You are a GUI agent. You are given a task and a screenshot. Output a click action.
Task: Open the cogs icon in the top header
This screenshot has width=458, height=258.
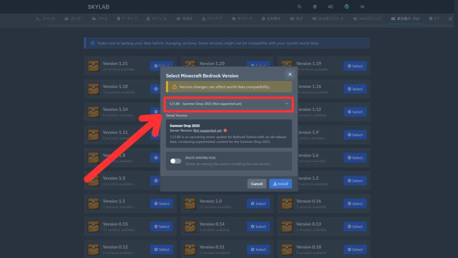click(x=331, y=7)
